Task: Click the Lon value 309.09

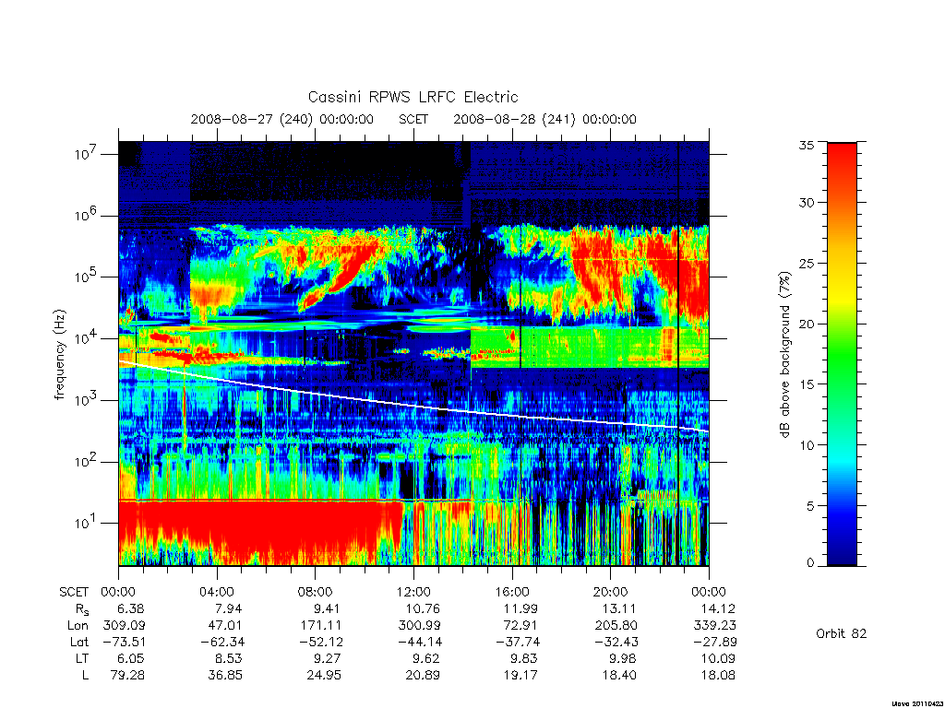Action: point(125,626)
